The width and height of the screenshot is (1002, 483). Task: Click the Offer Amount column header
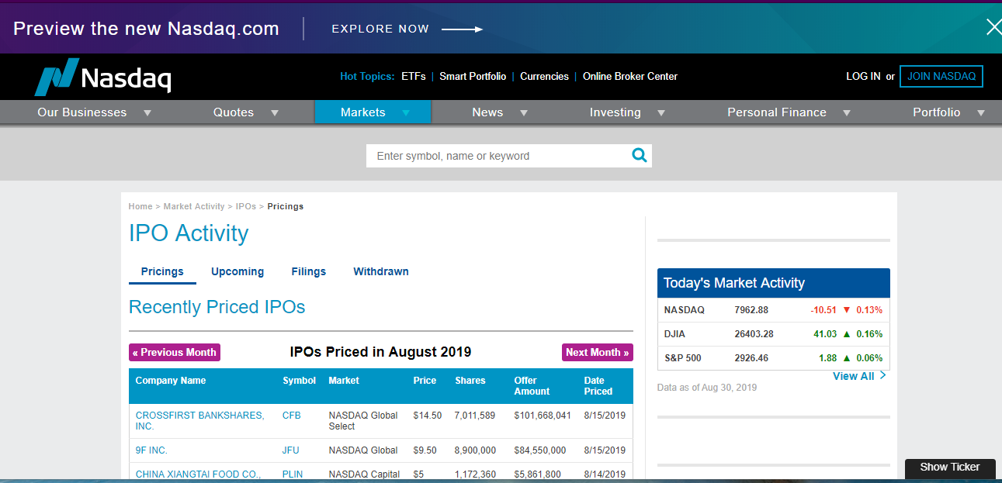(532, 386)
